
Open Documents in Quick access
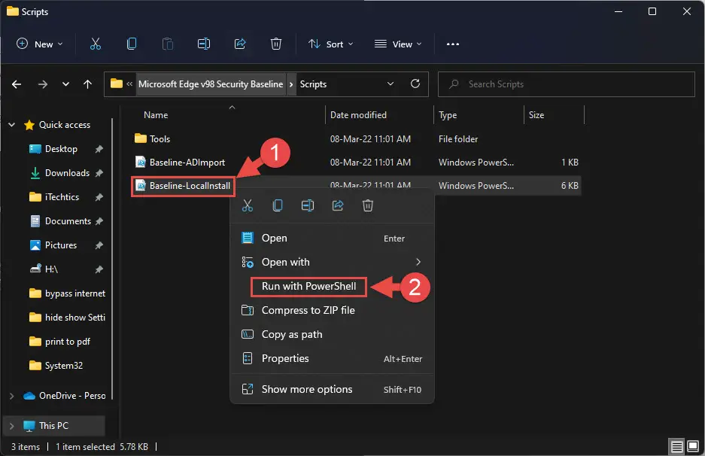(x=68, y=221)
